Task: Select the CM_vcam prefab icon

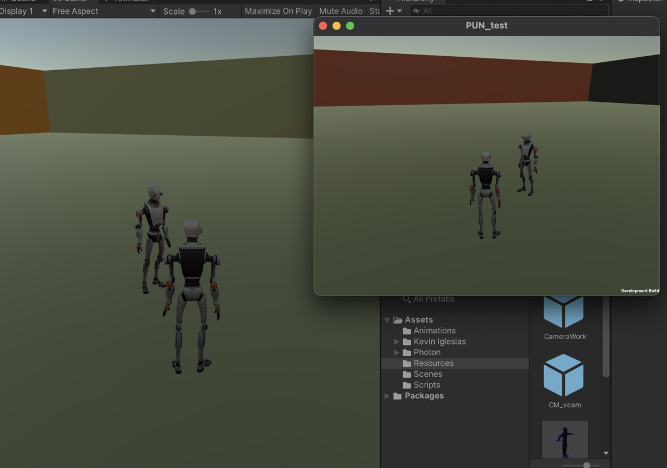Action: (x=564, y=375)
